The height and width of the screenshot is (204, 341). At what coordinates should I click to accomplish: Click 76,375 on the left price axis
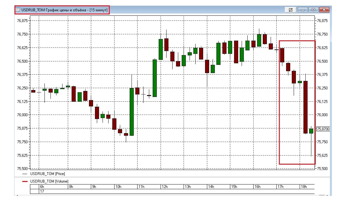[22, 74]
